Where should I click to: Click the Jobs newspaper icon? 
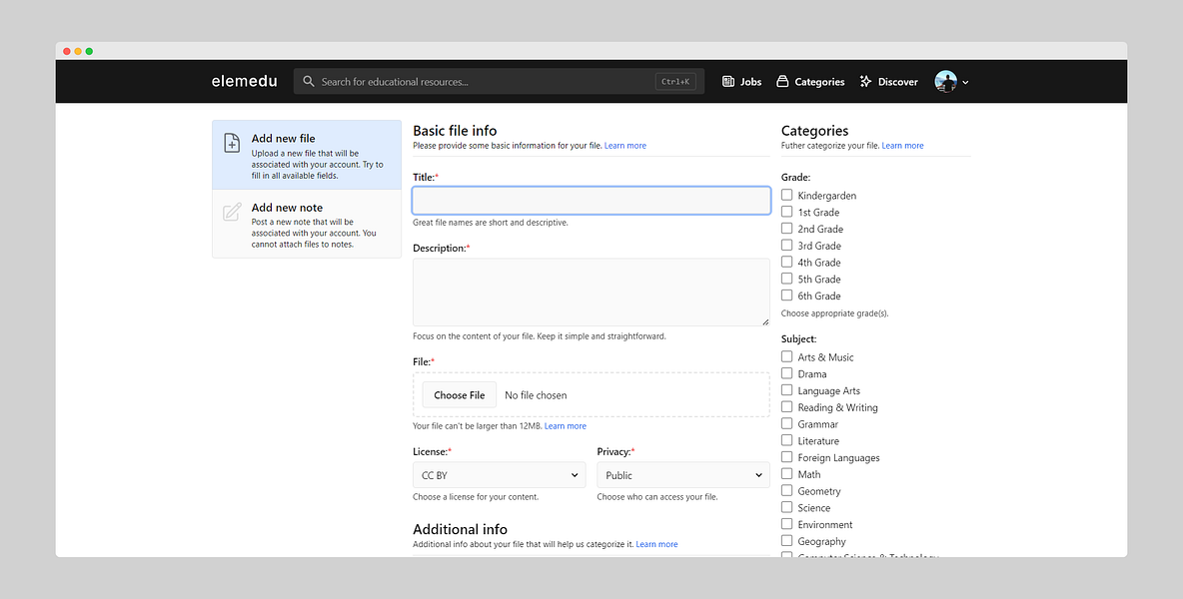click(728, 82)
